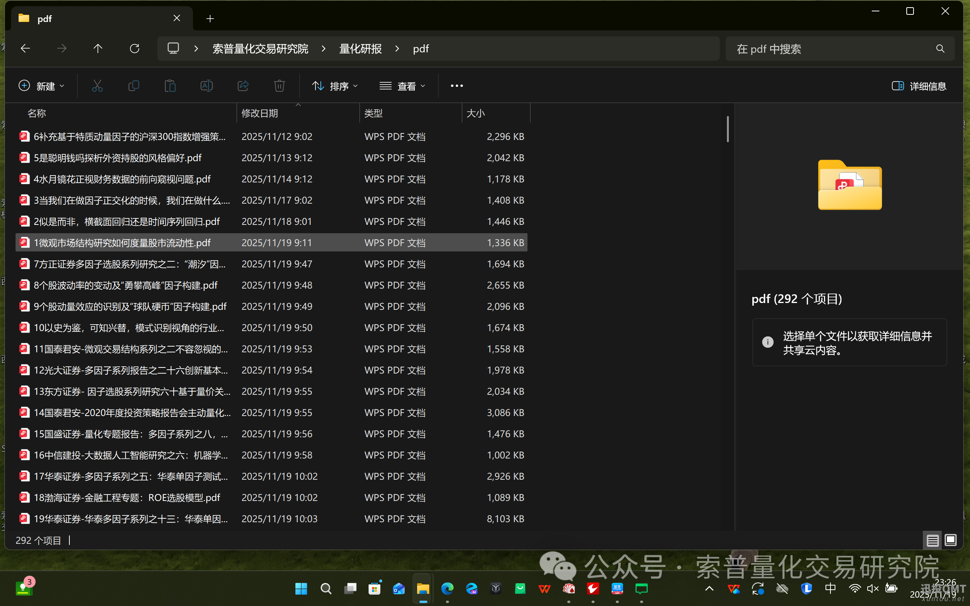The height and width of the screenshot is (606, 970).
Task: Open the see more ellipsis menu
Action: coord(457,85)
